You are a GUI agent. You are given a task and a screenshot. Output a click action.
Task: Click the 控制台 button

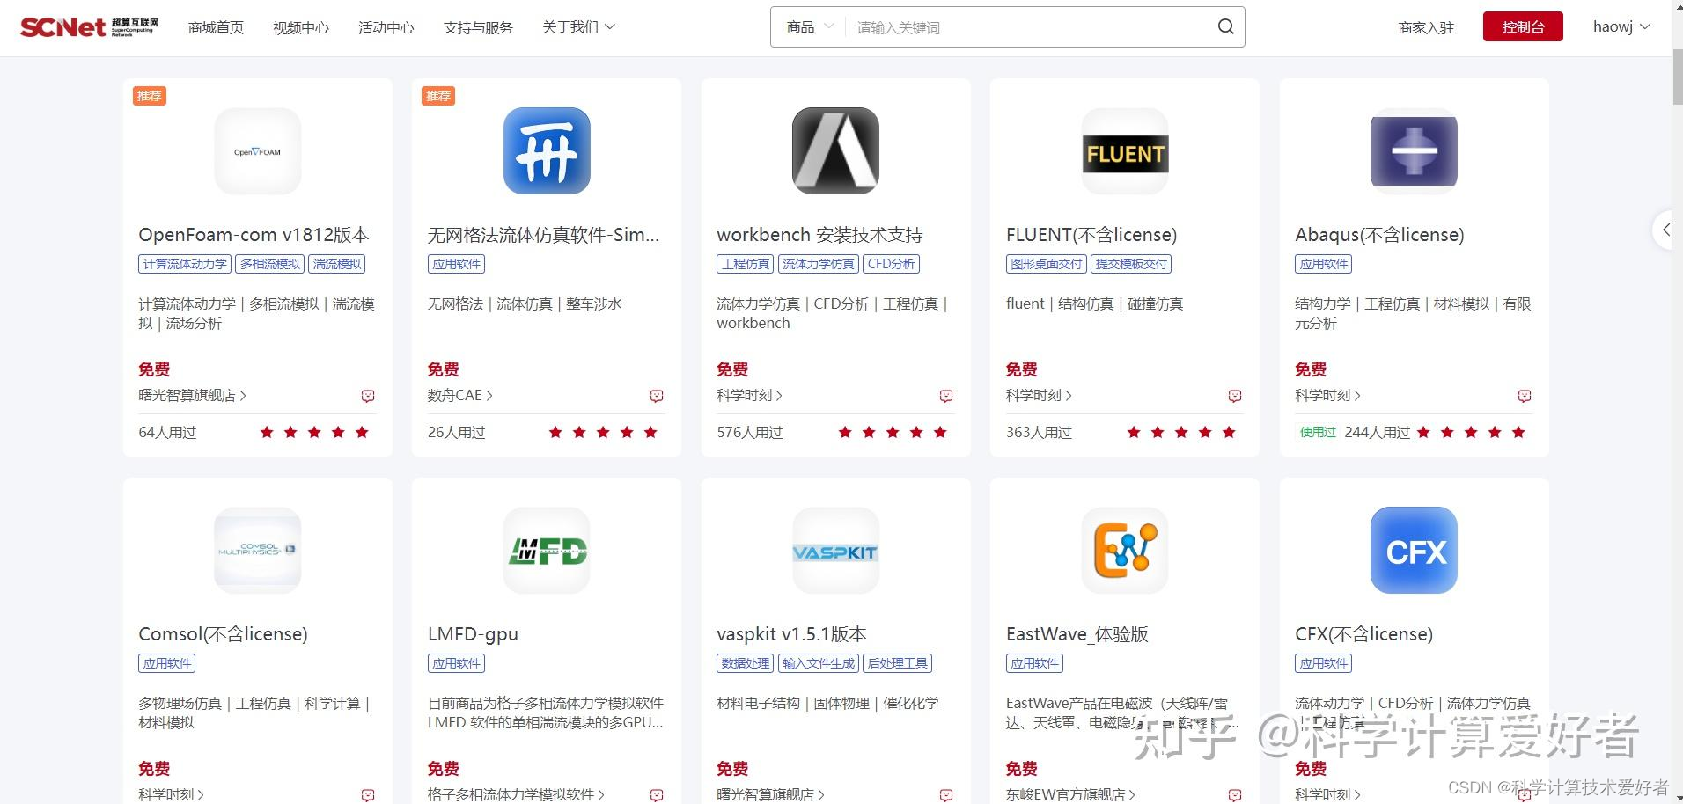(x=1523, y=26)
